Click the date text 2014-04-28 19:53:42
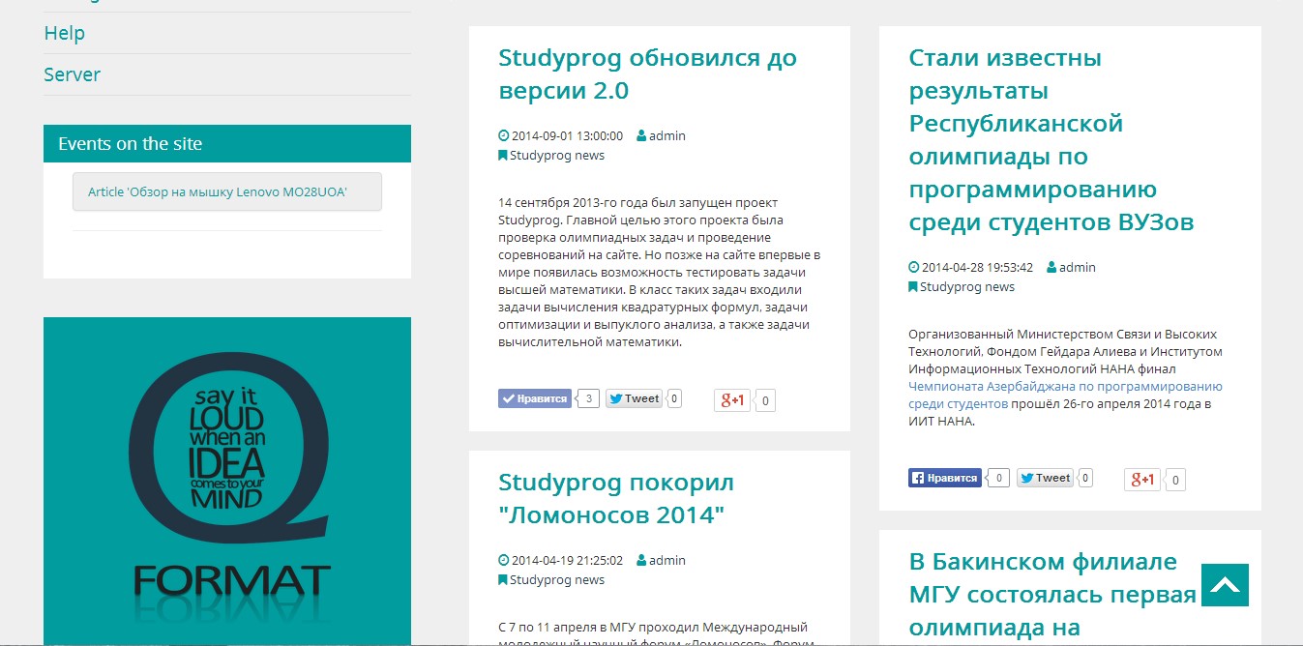Viewport: 1303px width, 646px height. click(977, 268)
